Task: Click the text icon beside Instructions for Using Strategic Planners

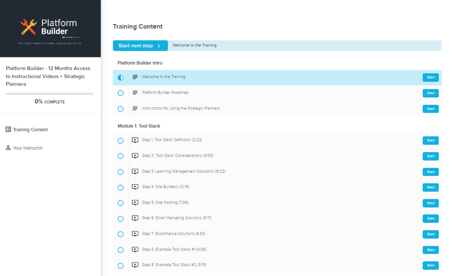Action: tap(135, 108)
